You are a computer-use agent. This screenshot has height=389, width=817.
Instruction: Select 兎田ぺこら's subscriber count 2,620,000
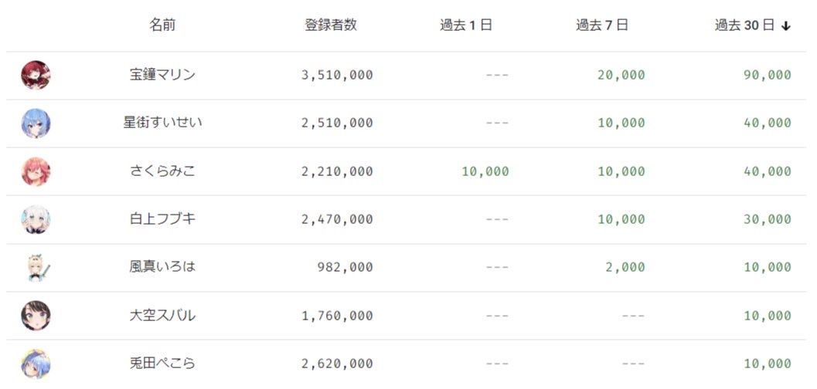[337, 364]
